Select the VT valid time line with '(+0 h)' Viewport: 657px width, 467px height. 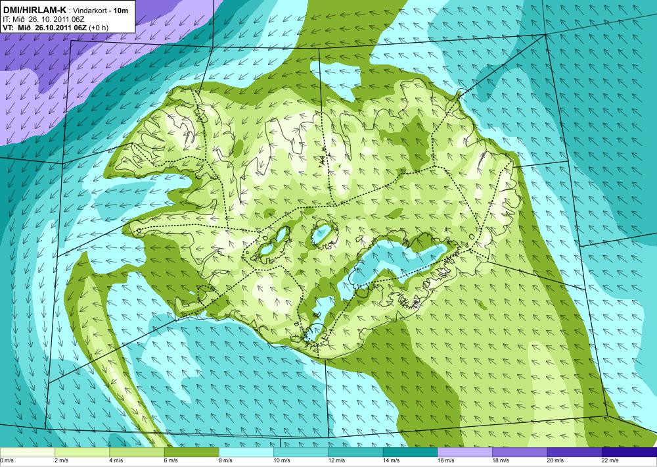(x=55, y=28)
